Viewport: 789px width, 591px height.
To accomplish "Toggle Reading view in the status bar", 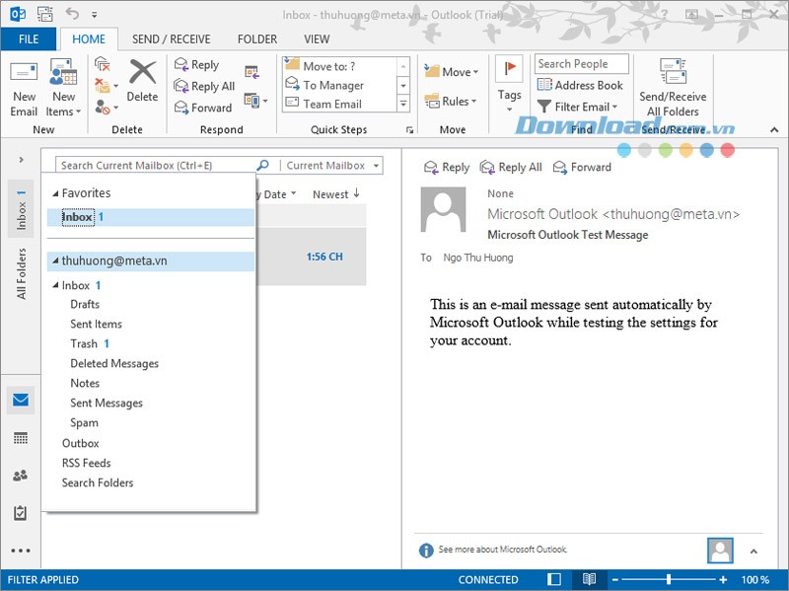I will tap(590, 580).
